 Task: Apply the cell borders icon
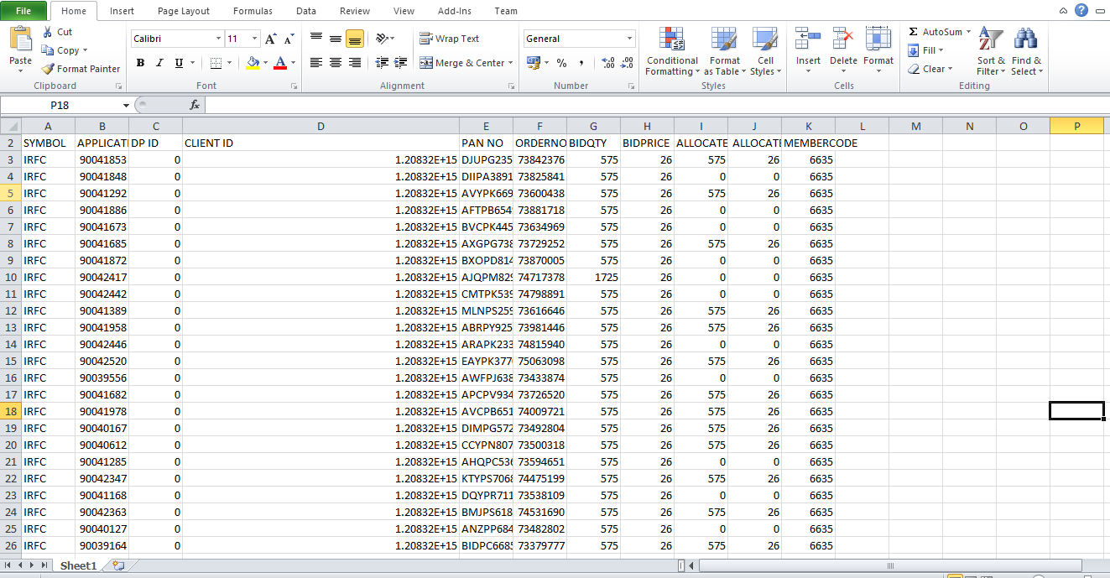click(x=216, y=63)
